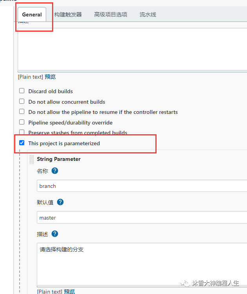Switch to the General tab
This screenshot has width=247, height=294.
[x=32, y=14]
